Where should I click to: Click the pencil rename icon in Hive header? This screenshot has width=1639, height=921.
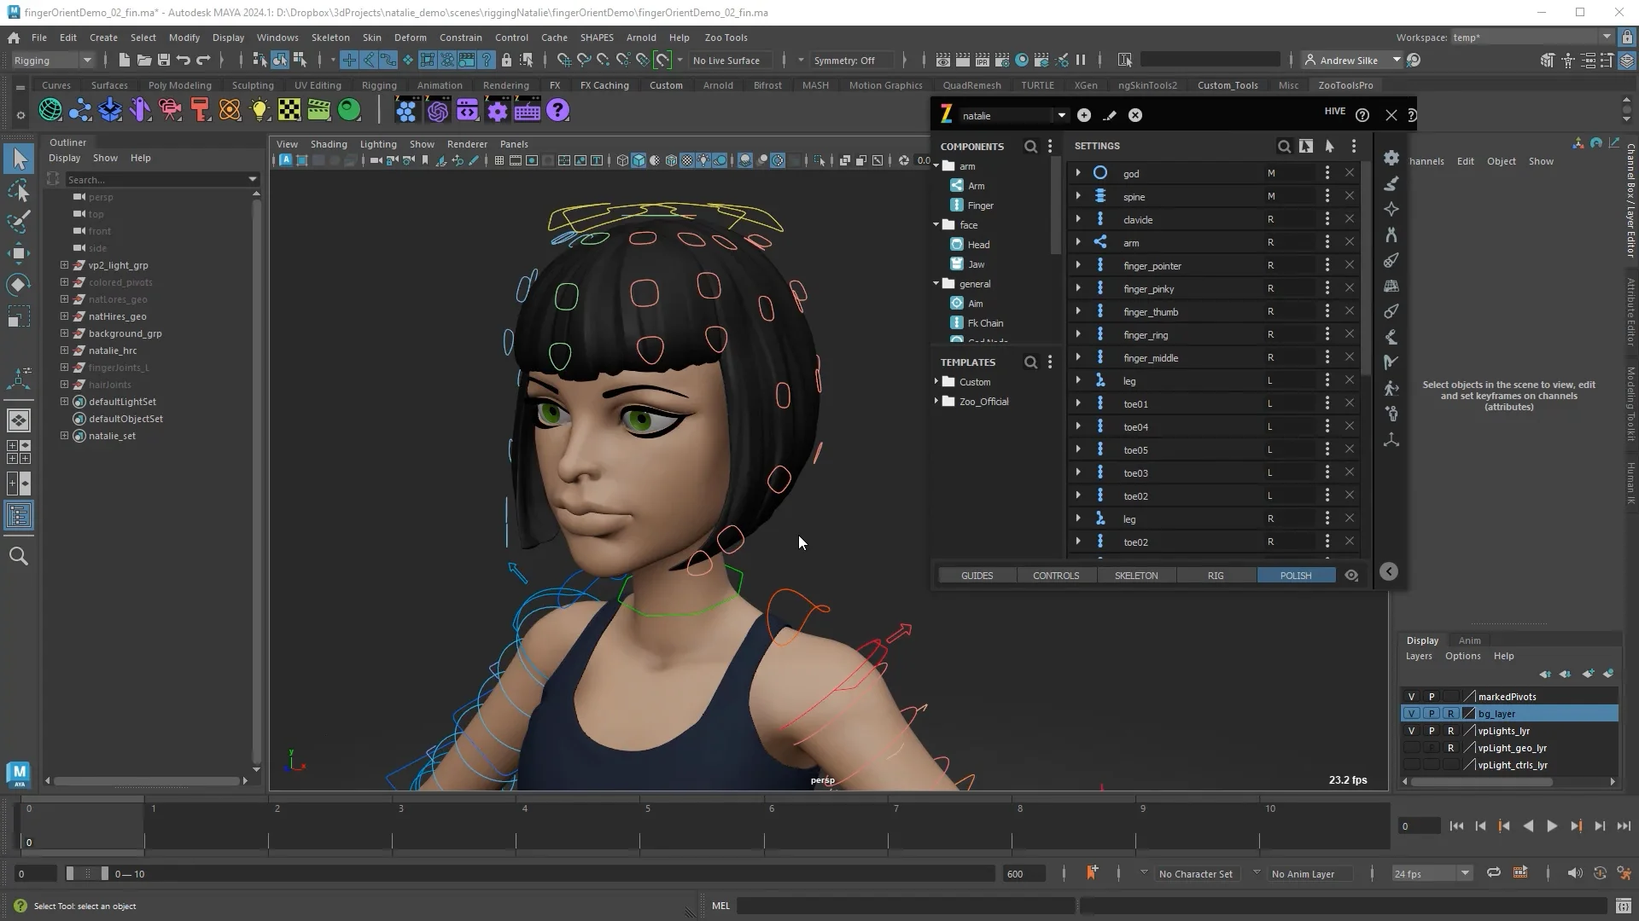pyautogui.click(x=1110, y=115)
